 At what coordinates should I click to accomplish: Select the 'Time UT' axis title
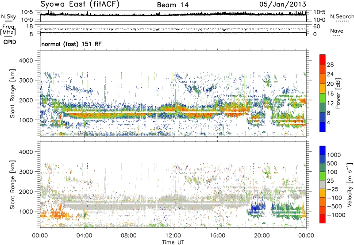pos(173,242)
